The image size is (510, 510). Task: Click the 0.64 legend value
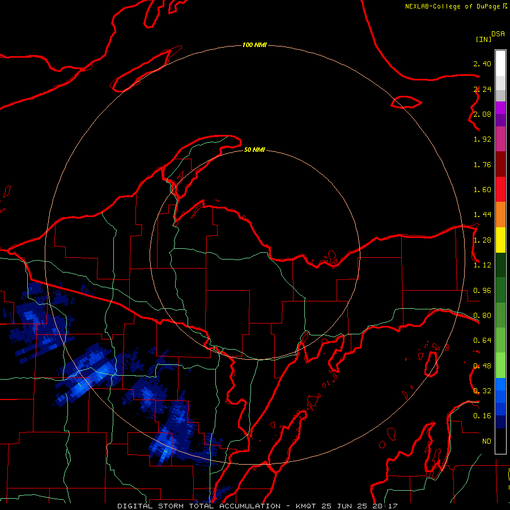(x=482, y=341)
